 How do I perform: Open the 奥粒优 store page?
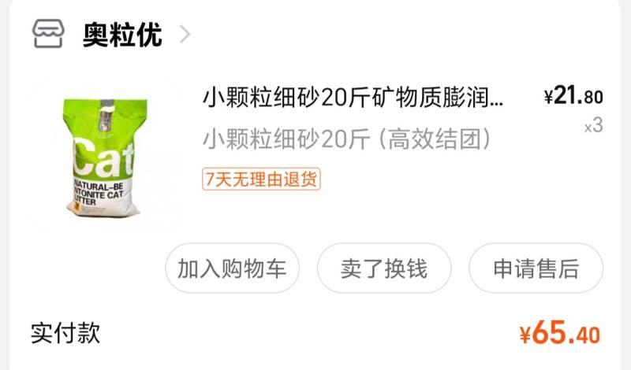[x=122, y=35]
